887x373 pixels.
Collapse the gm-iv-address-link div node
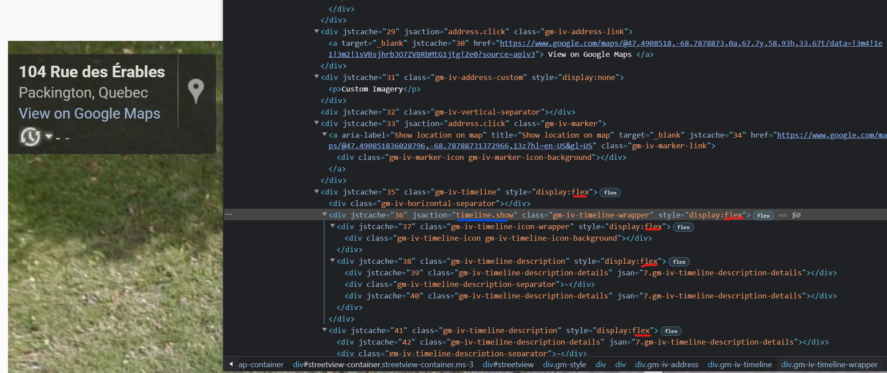click(316, 32)
